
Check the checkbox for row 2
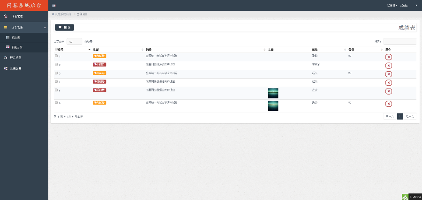pos(56,65)
